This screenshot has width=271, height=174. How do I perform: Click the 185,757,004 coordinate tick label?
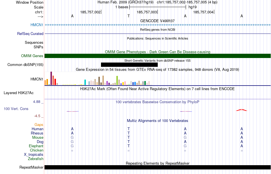pyautogui.click(x=203, y=12)
